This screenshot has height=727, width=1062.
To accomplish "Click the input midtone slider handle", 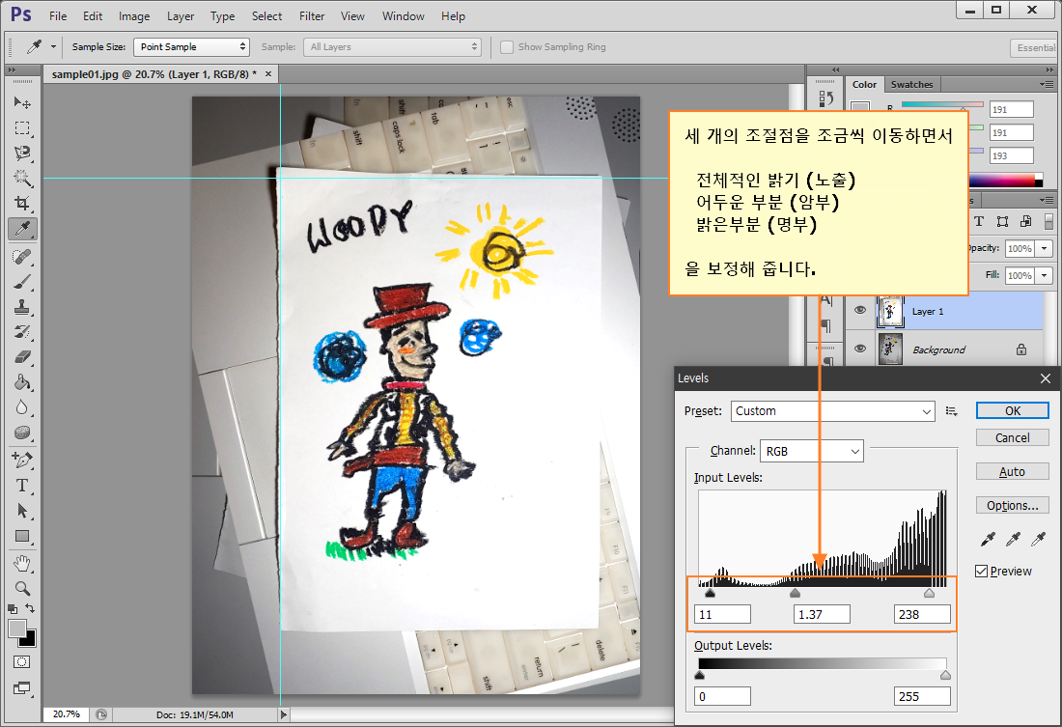I will 796,593.
